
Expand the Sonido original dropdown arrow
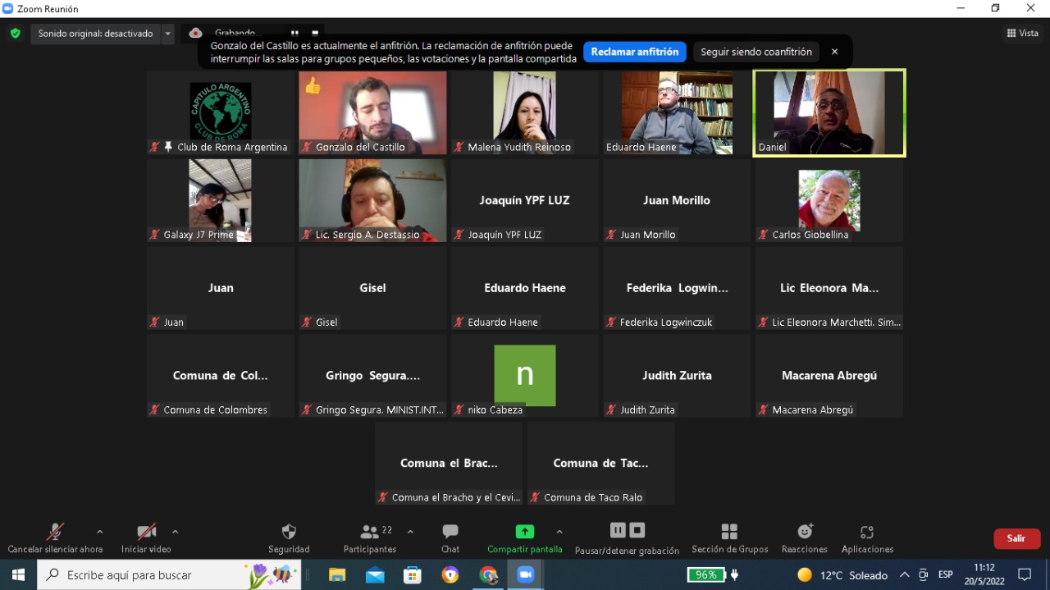168,34
